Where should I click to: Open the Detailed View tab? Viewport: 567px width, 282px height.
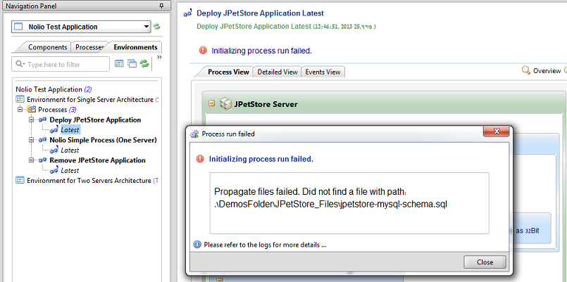[278, 72]
